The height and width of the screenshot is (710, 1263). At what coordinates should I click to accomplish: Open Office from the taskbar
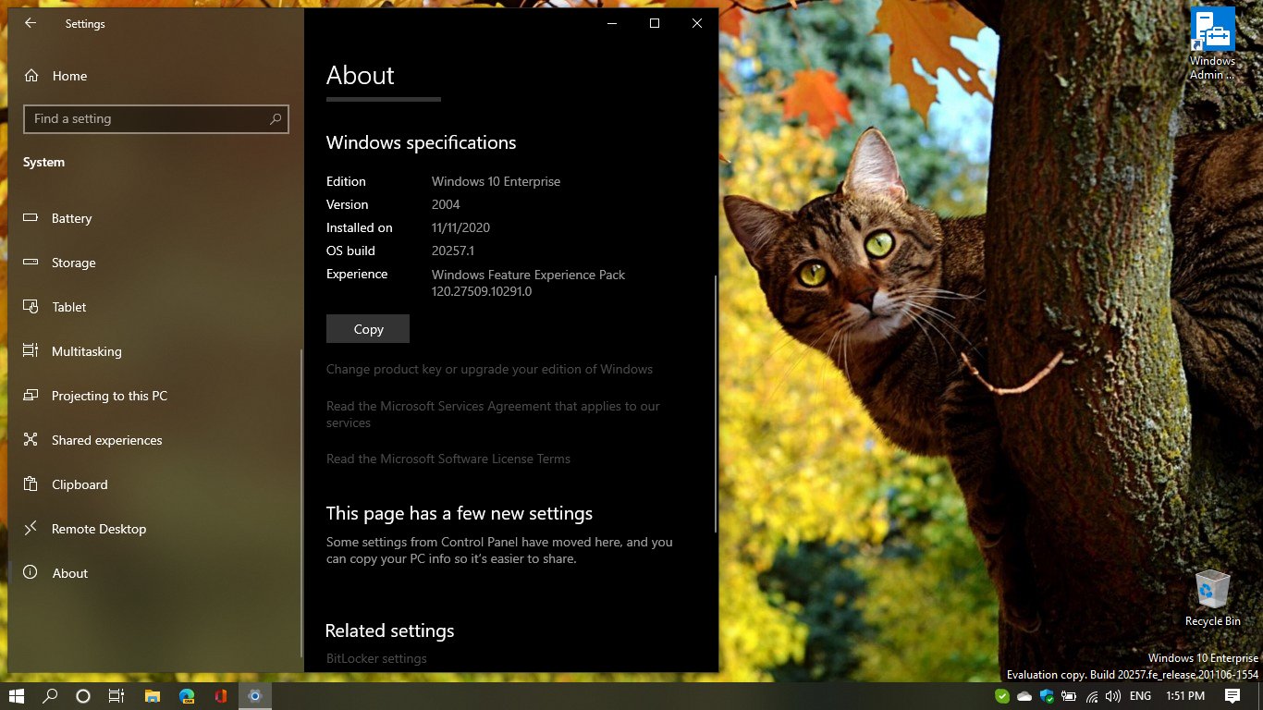coord(221,696)
